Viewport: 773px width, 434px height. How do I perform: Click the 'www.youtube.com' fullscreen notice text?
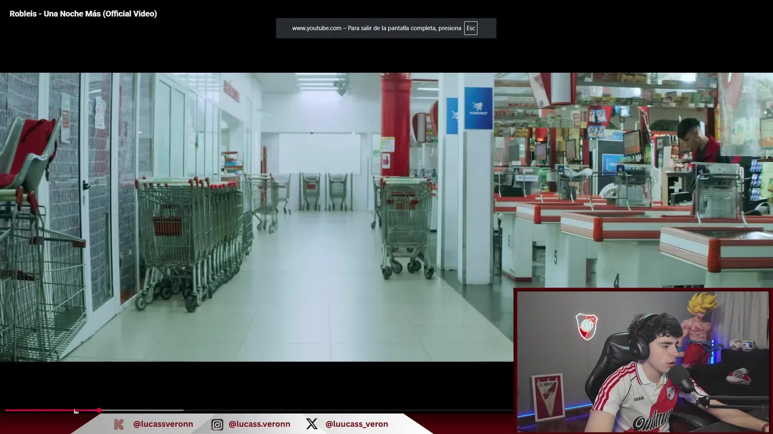[377, 28]
